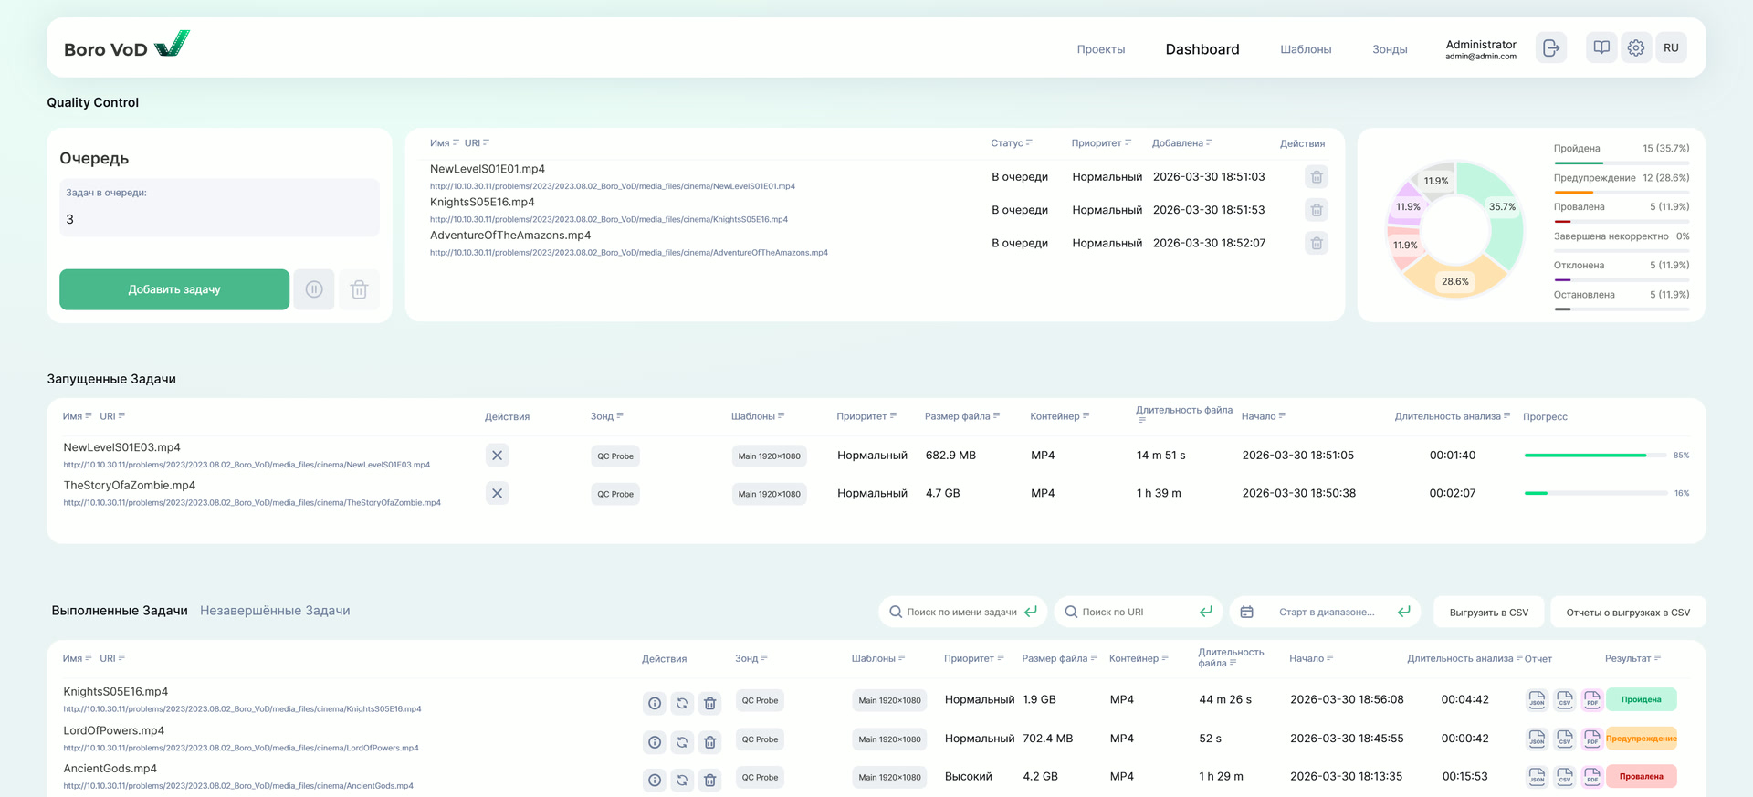The width and height of the screenshot is (1753, 797).
Task: Cancel running task NewLevelS01E03.mp4 with X
Action: 497,456
